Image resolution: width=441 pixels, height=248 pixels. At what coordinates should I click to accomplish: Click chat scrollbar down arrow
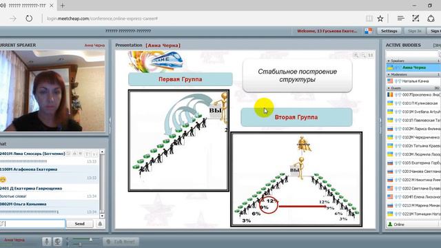pyautogui.click(x=102, y=216)
